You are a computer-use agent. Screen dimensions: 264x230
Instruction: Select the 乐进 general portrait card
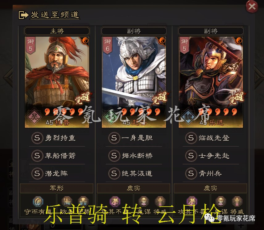click(x=211, y=82)
